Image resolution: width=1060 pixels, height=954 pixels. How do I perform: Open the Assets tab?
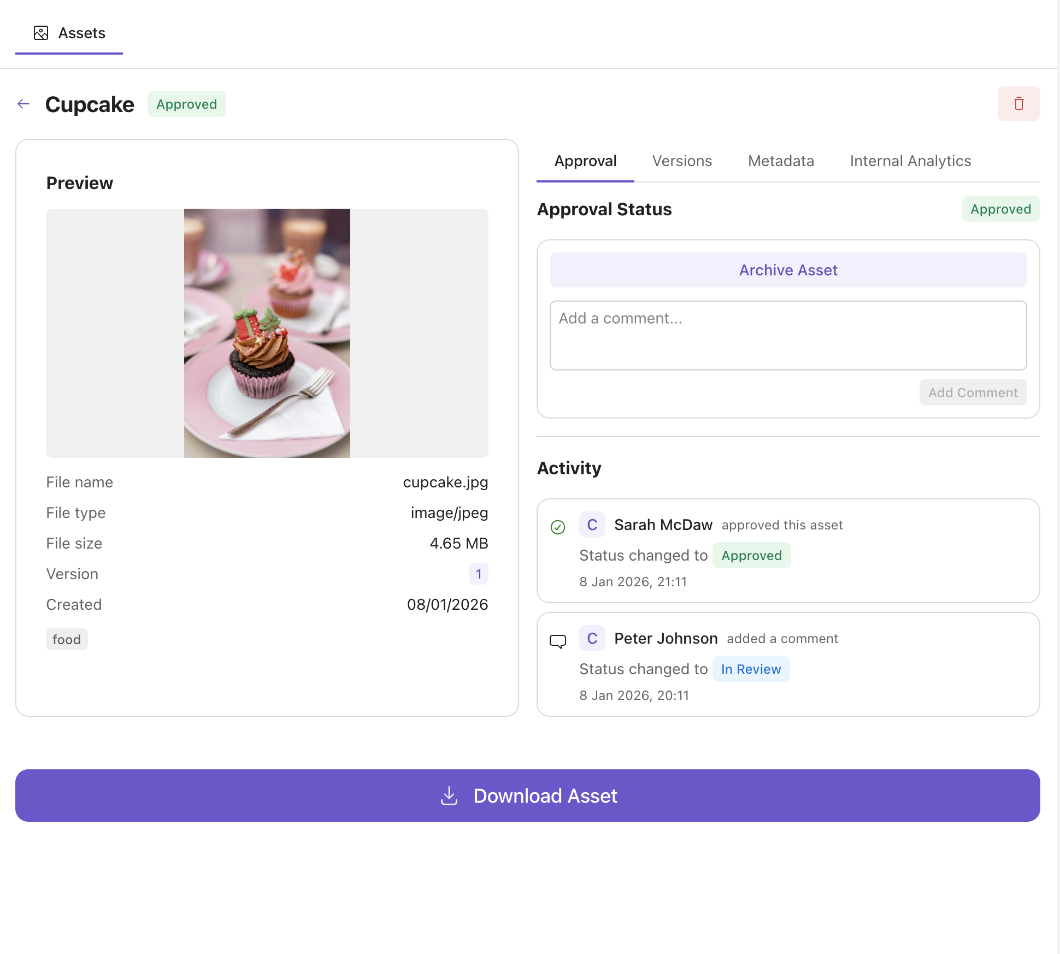pyautogui.click(x=69, y=33)
